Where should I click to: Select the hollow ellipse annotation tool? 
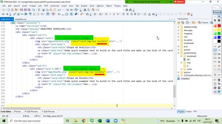click(x=215, y=58)
